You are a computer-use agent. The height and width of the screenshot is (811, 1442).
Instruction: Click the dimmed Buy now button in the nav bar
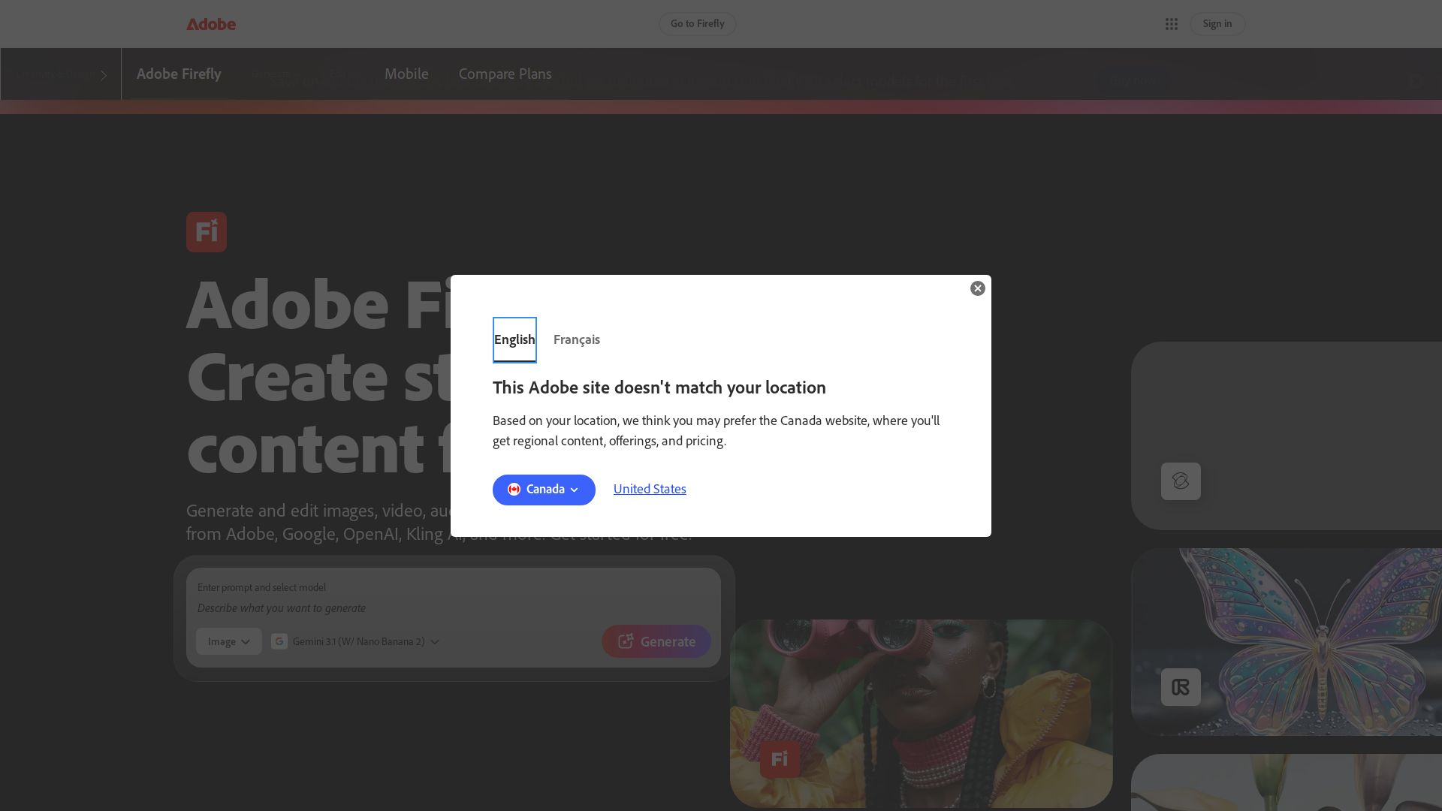click(x=1133, y=80)
